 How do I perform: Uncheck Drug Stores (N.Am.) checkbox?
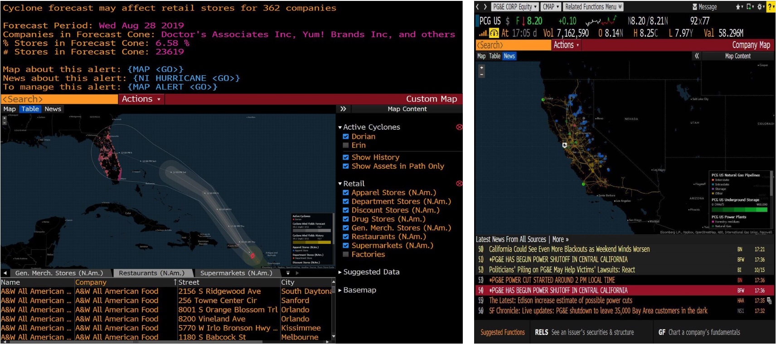(x=346, y=219)
